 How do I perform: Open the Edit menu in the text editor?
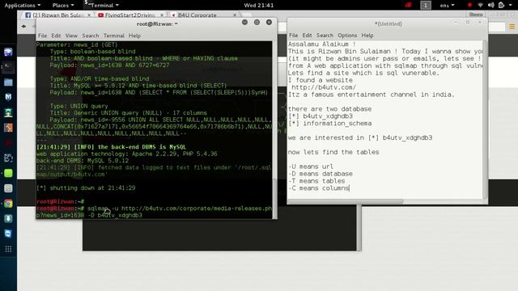[307, 36]
